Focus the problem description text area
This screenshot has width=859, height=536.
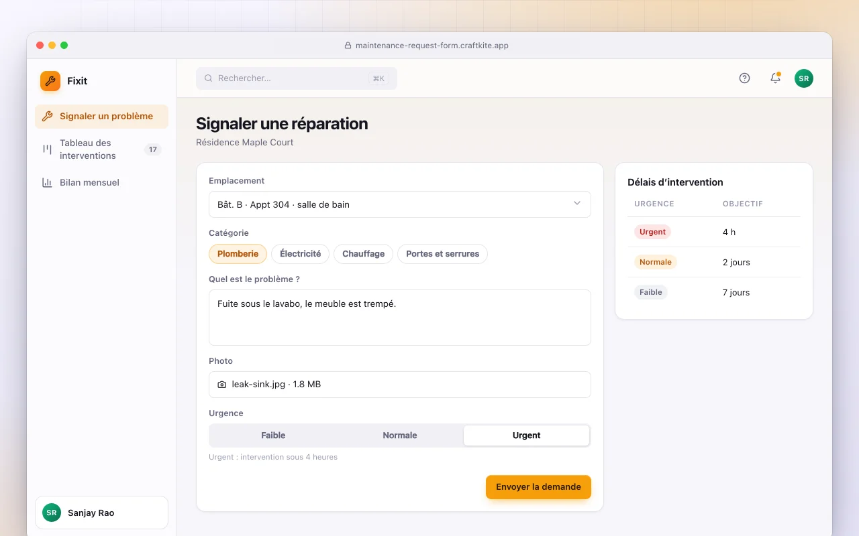[400, 318]
